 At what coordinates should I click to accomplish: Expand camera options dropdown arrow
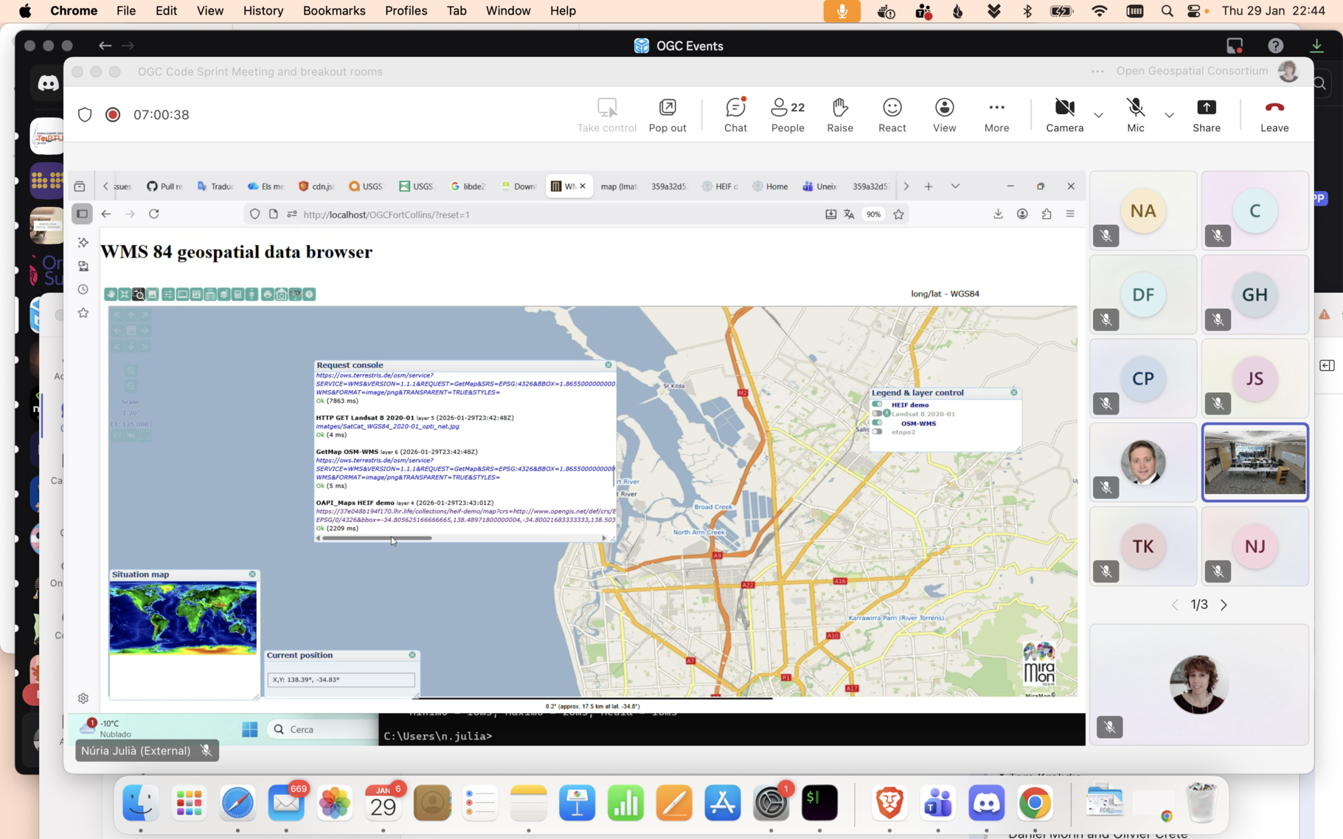(x=1098, y=115)
